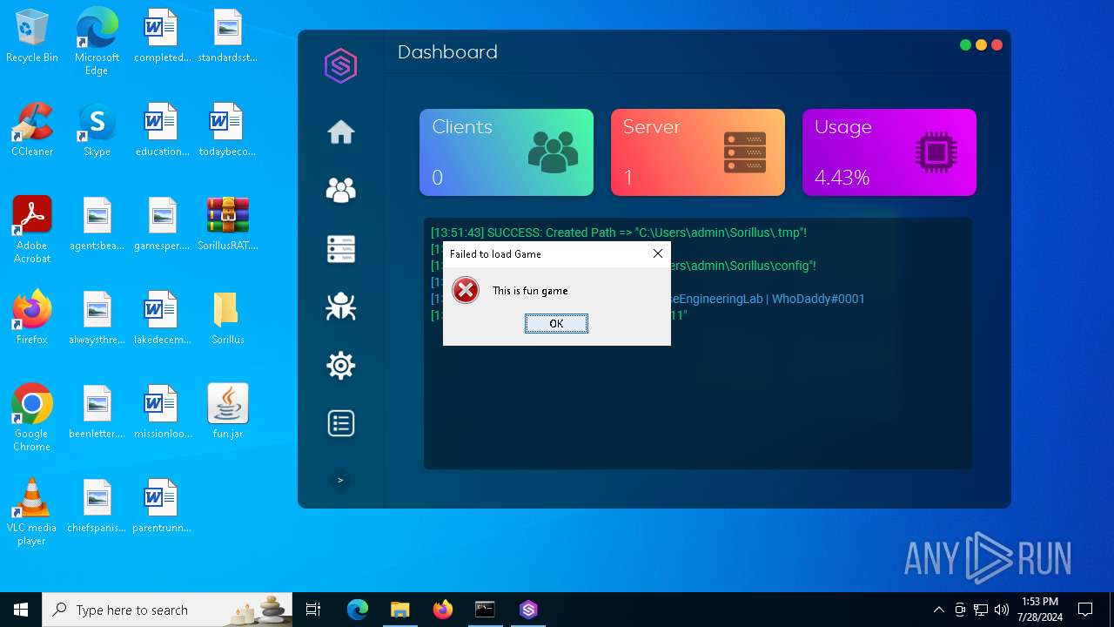Select the Sorillus folder on the desktop
Screen dimensions: 1114x627
228,319
